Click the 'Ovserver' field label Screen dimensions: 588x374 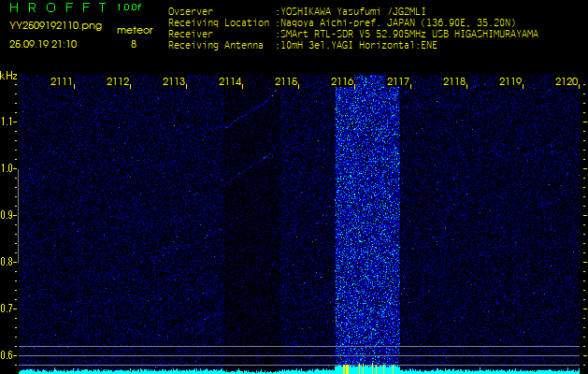(x=191, y=11)
